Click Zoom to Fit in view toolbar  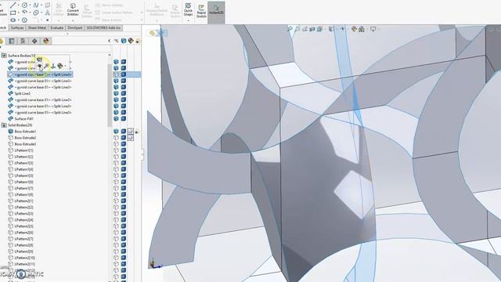(x=290, y=29)
